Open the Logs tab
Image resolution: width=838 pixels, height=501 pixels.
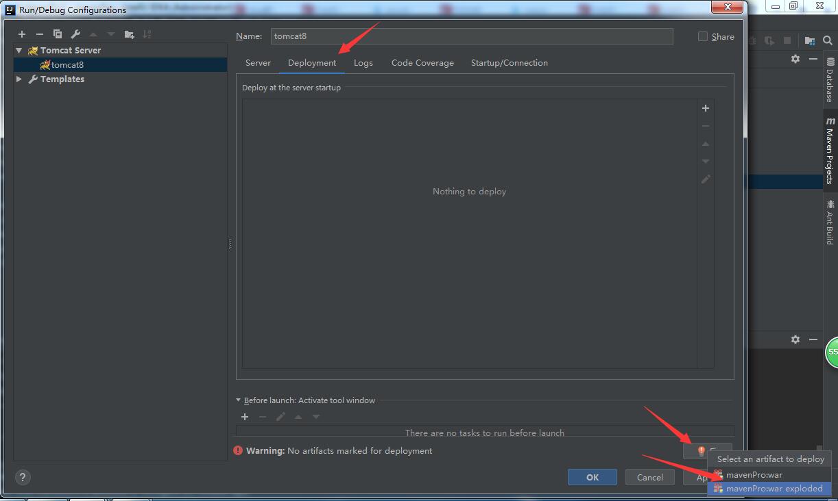(x=363, y=63)
